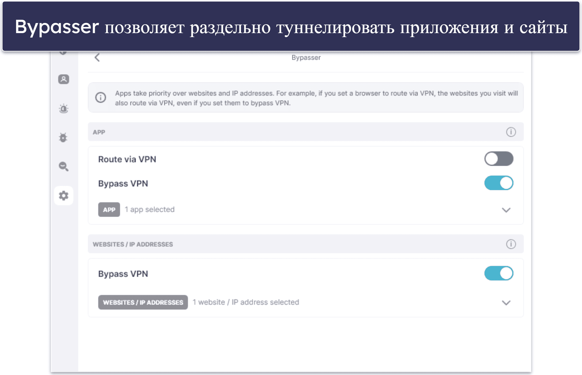Screen dimensions: 582x375
Task: Expand the '1 website / IP address selected' chevron
Action: [506, 303]
